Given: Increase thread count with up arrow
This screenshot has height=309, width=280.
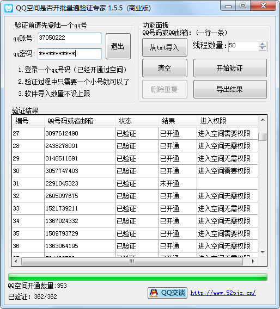Looking at the screenshot, I should point(263,44).
